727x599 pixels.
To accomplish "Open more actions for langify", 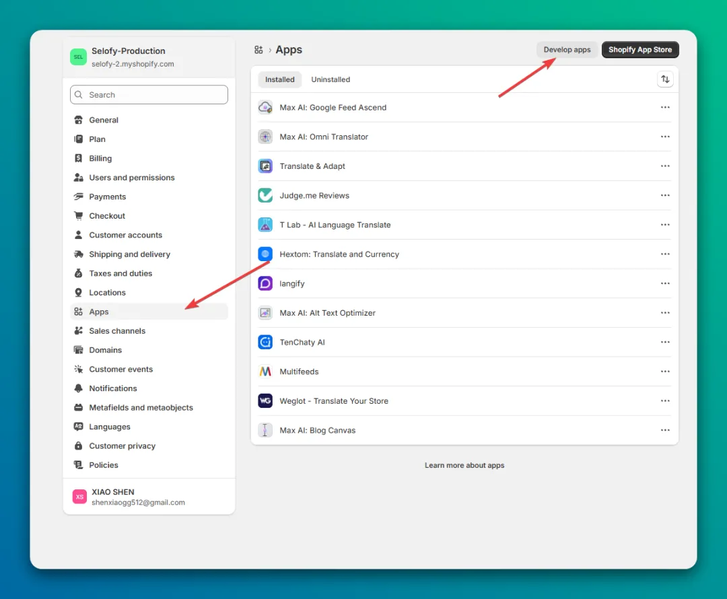I will (665, 283).
